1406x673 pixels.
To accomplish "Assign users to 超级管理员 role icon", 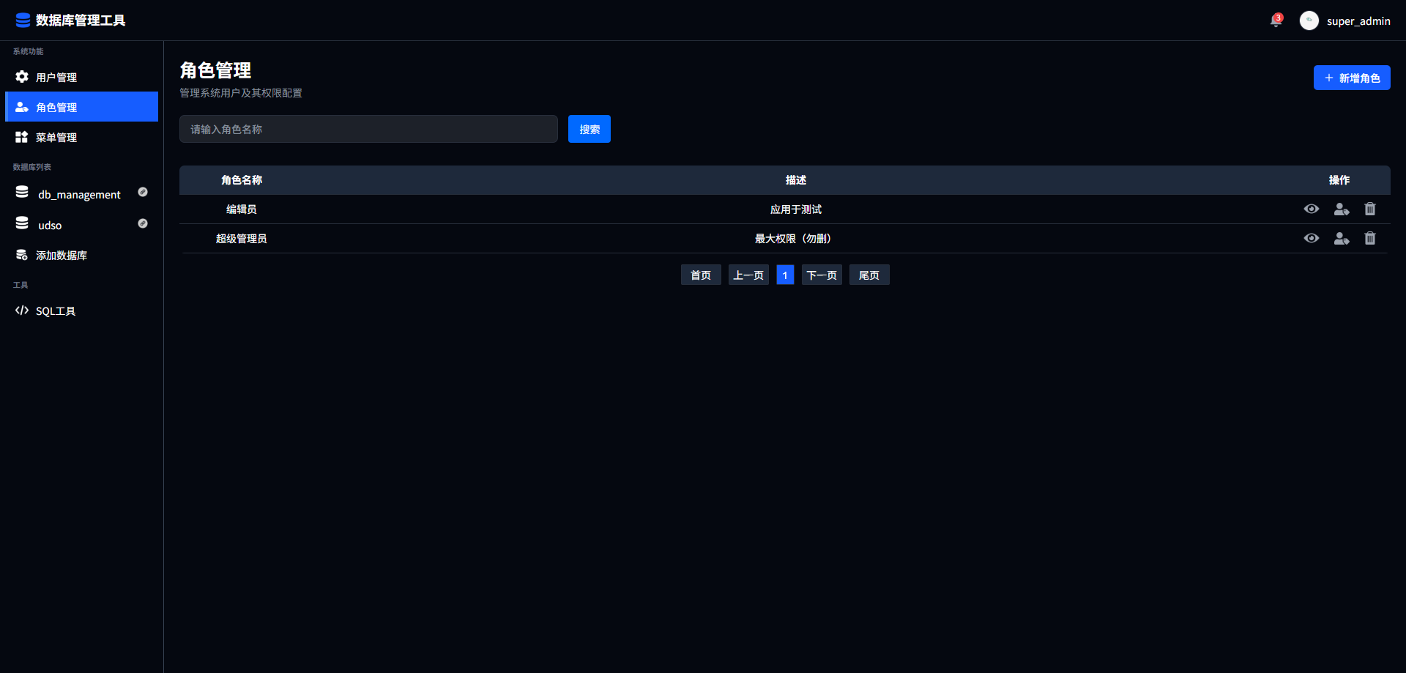I will coord(1341,239).
